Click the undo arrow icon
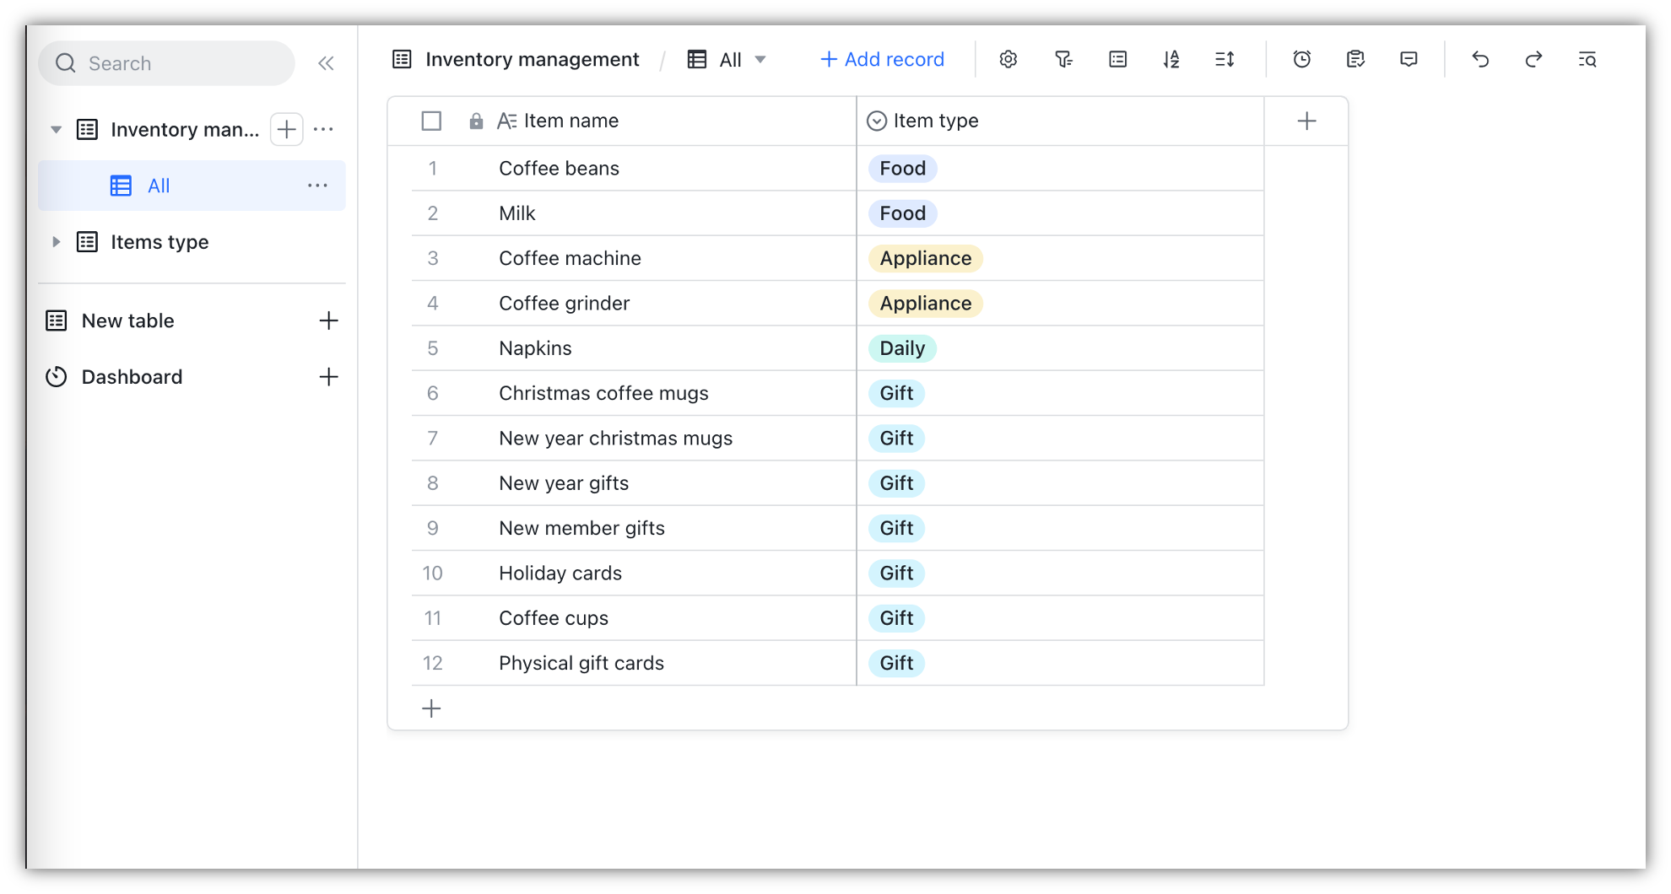This screenshot has width=1671, height=894. [x=1480, y=59]
